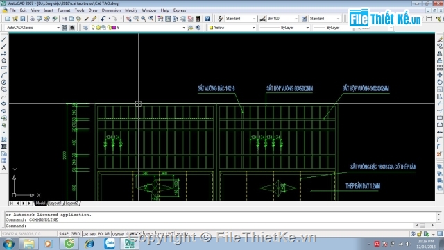Click in the Command line input
The width and height of the screenshot is (444, 250).
221,226
